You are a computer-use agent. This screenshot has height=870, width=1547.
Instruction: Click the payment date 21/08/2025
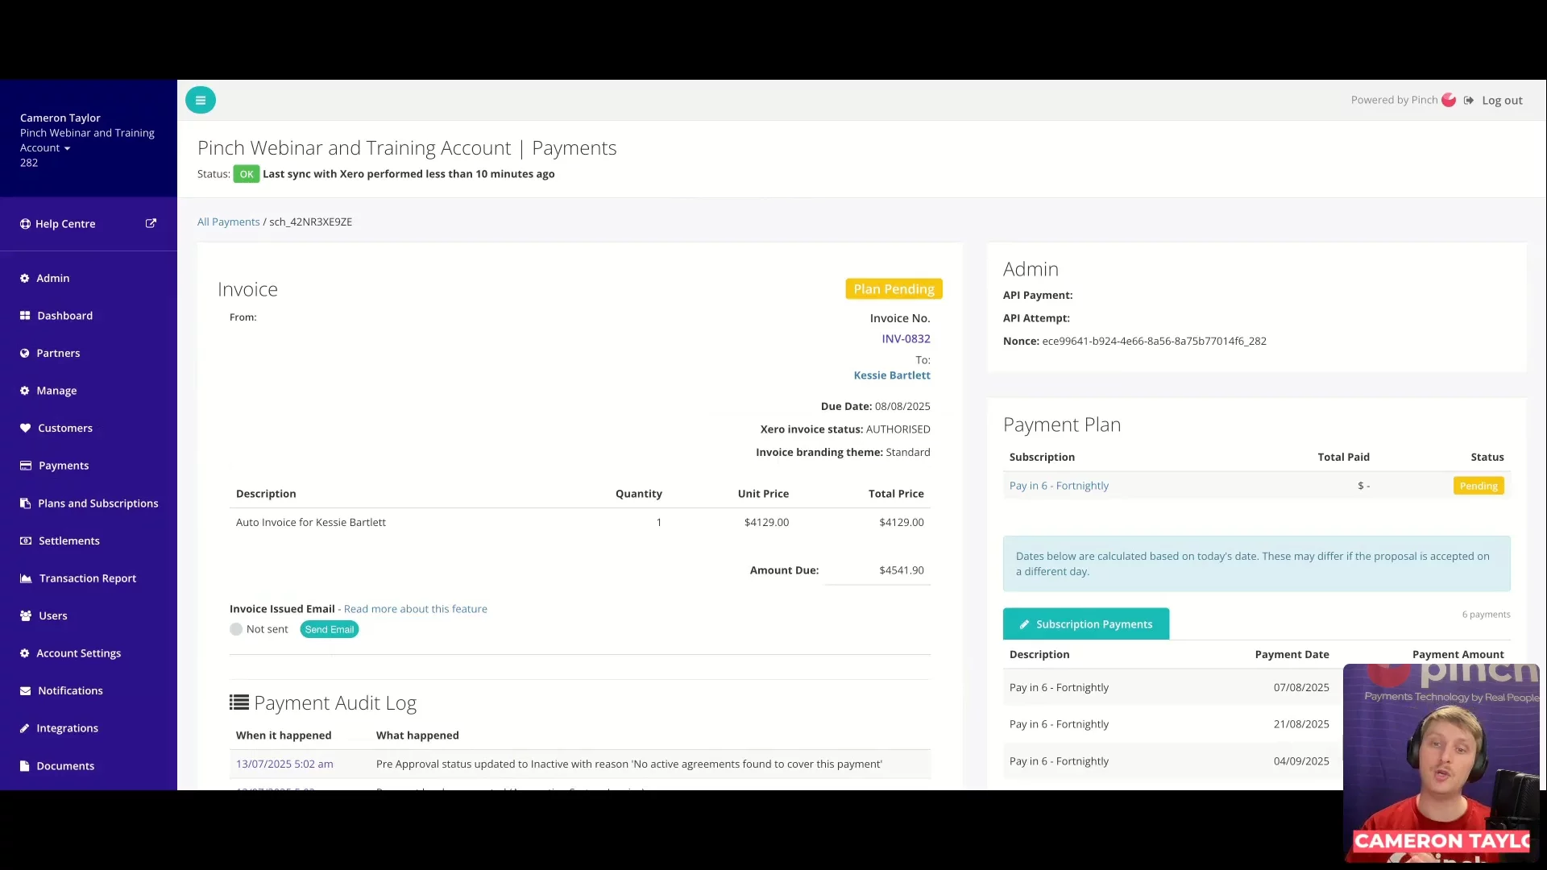pyautogui.click(x=1301, y=724)
